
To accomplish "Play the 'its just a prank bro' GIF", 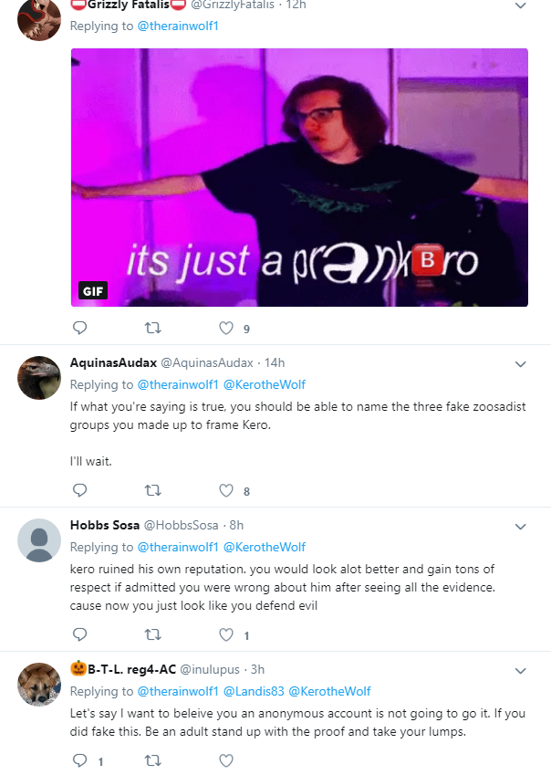I will pos(299,177).
